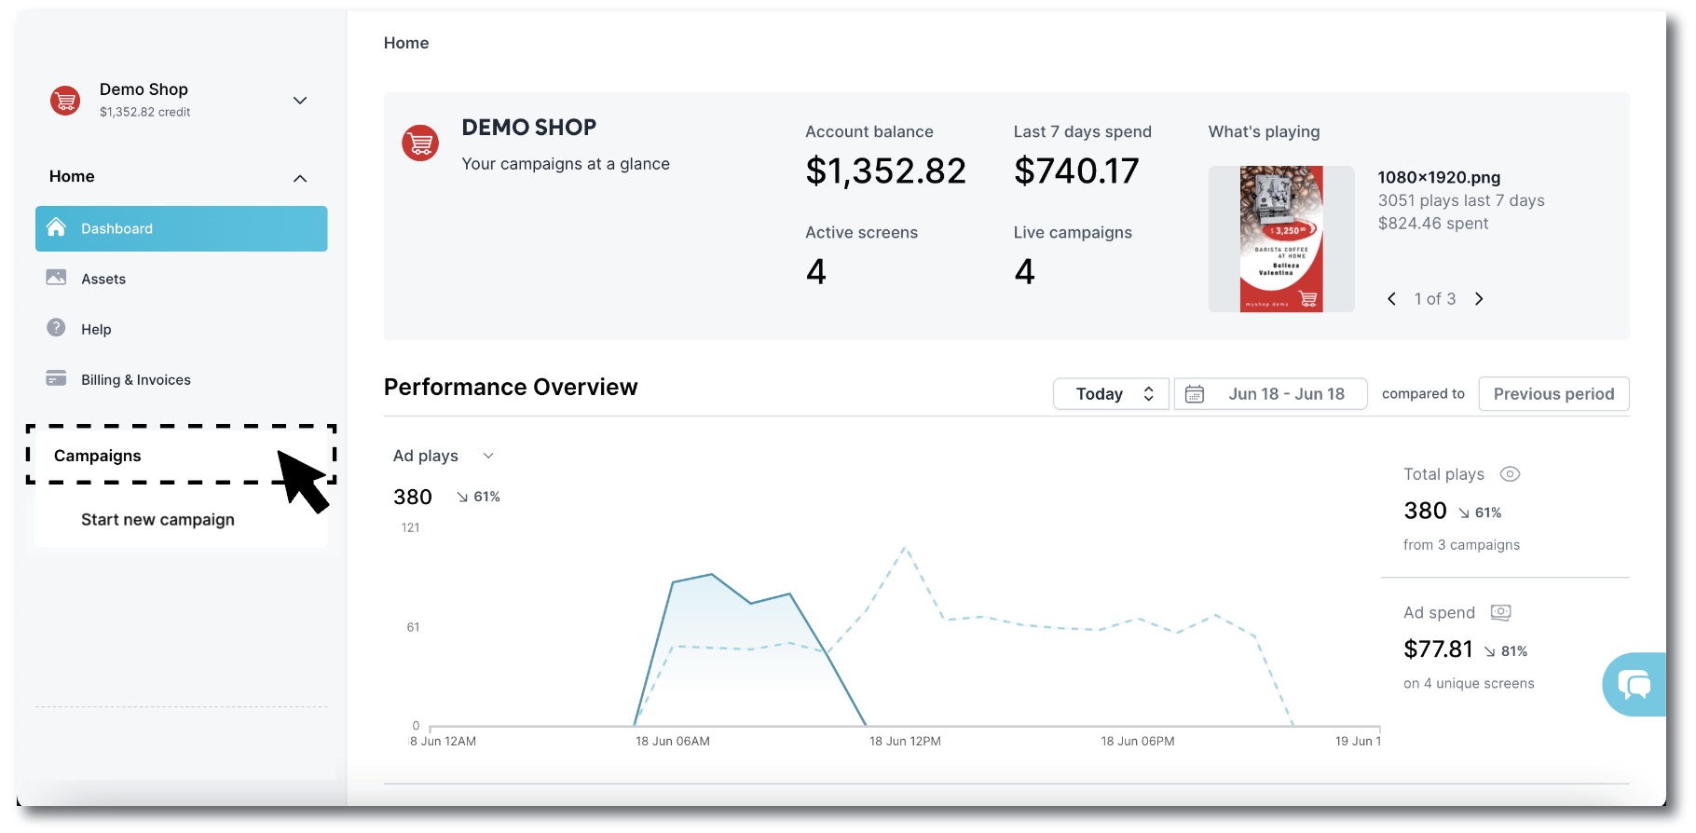Screen dimensions: 1696x833
Task: Click the Help question mark icon
Action: 56,327
